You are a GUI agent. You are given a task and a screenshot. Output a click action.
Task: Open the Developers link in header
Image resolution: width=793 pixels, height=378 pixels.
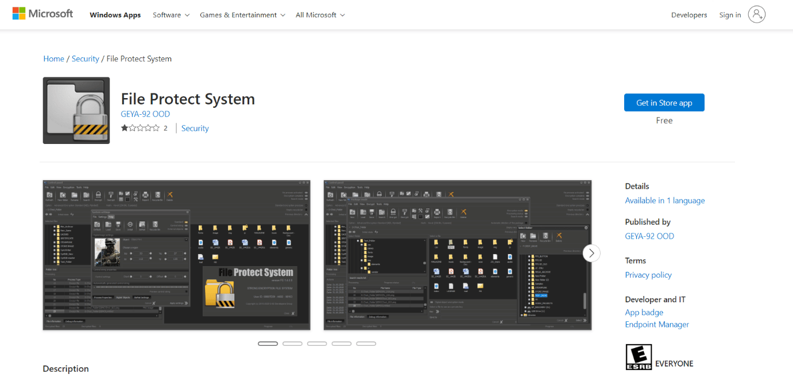(689, 15)
